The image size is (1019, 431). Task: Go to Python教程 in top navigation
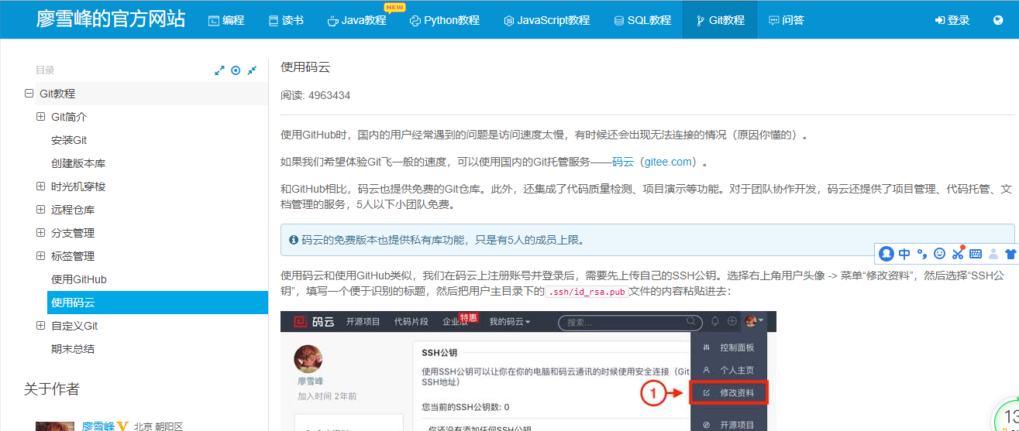point(445,20)
